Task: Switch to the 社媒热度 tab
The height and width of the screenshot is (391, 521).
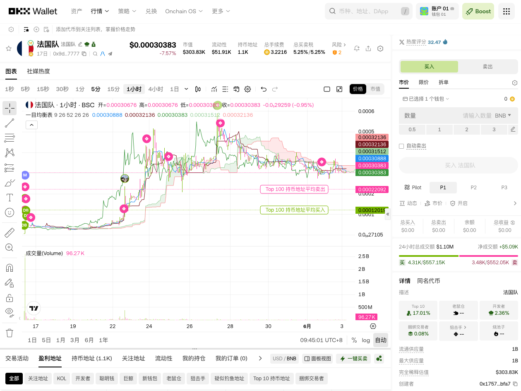Action: click(x=38, y=71)
